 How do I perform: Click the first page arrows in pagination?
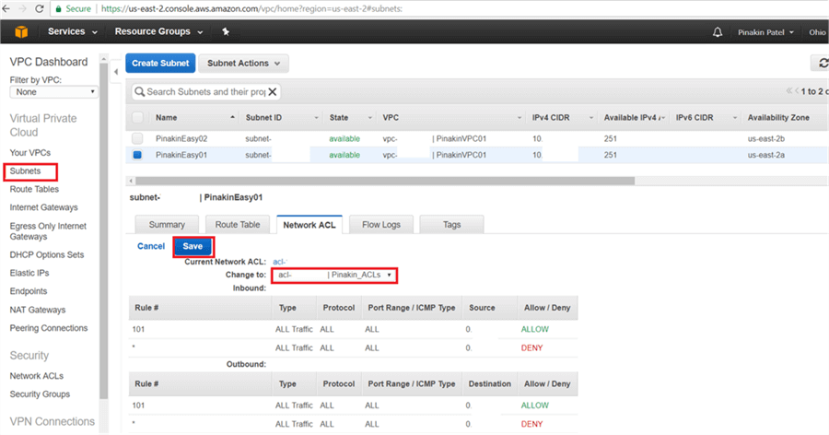(788, 91)
